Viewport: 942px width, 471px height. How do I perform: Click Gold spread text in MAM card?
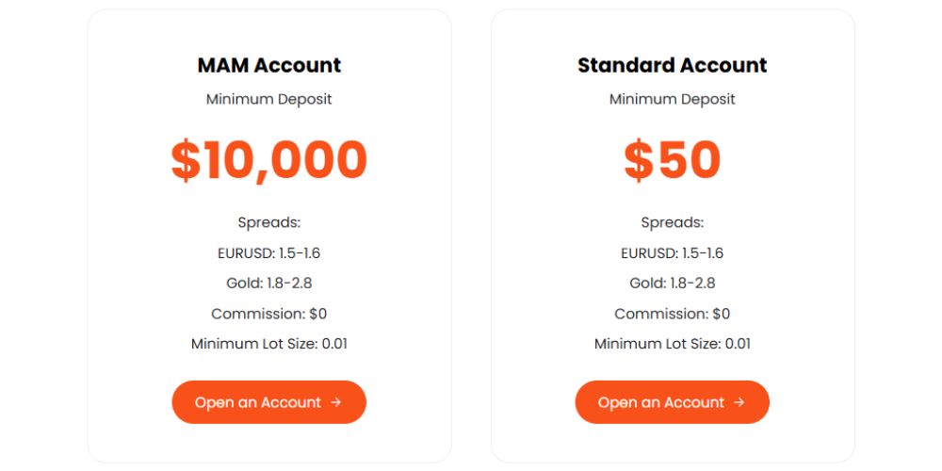[x=269, y=284]
